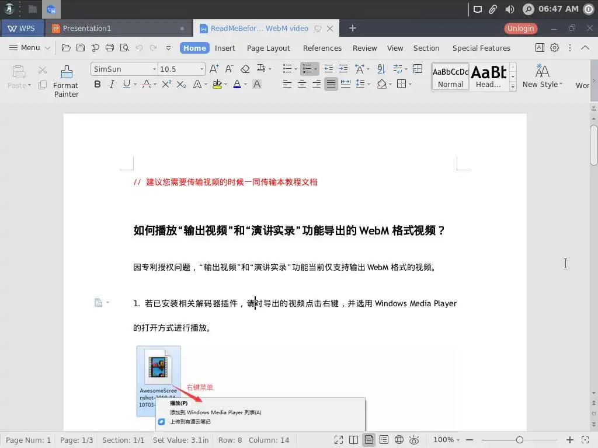Click the highlight color marker swatch
This screenshot has width=598, height=448.
click(x=217, y=84)
